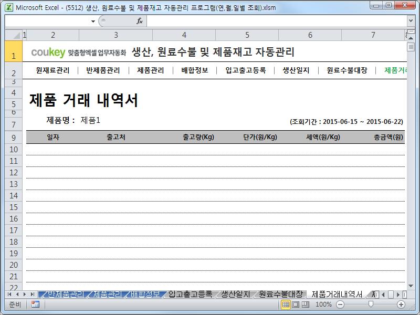This screenshot has width=420, height=315.
Task: Go to last sheet tab arrow
Action: pos(33,295)
